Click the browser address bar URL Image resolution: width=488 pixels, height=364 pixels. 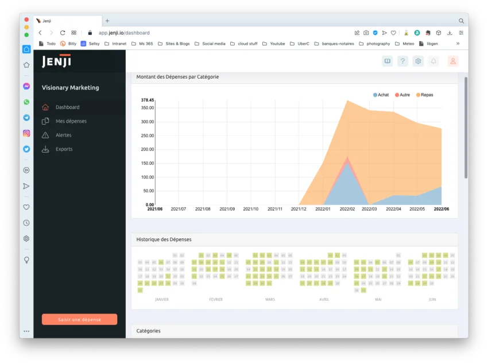(x=123, y=33)
